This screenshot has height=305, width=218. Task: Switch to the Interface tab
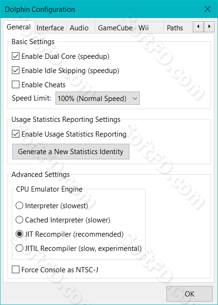(x=50, y=28)
